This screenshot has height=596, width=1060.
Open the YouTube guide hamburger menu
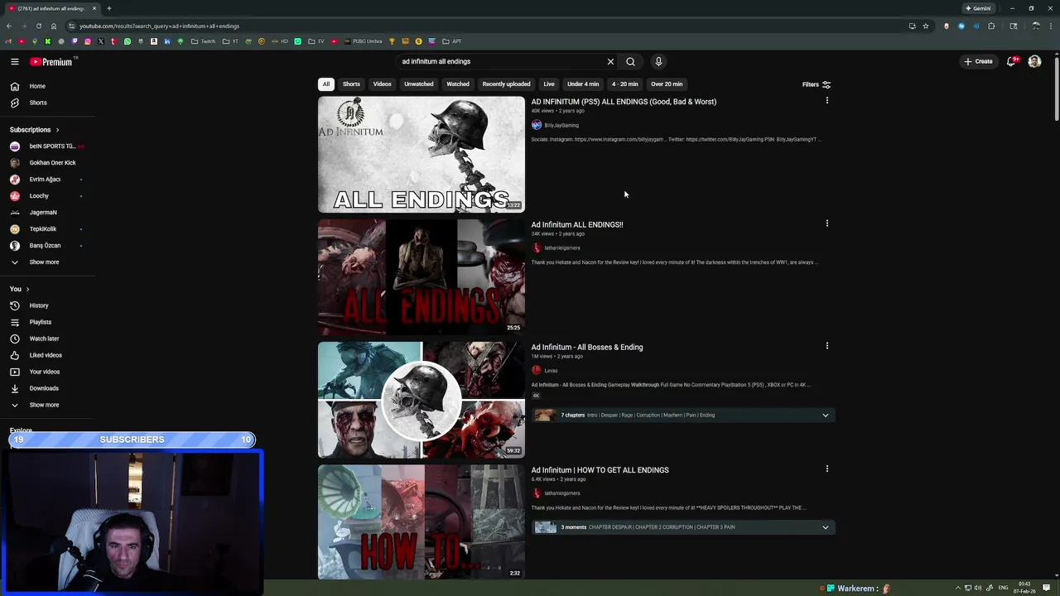point(15,61)
